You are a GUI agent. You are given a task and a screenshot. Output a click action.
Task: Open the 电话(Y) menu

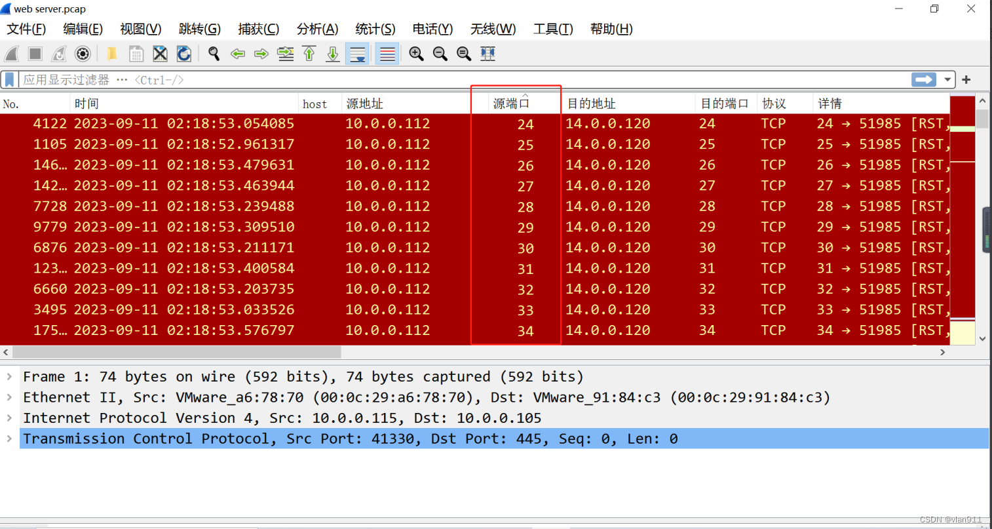pyautogui.click(x=432, y=29)
